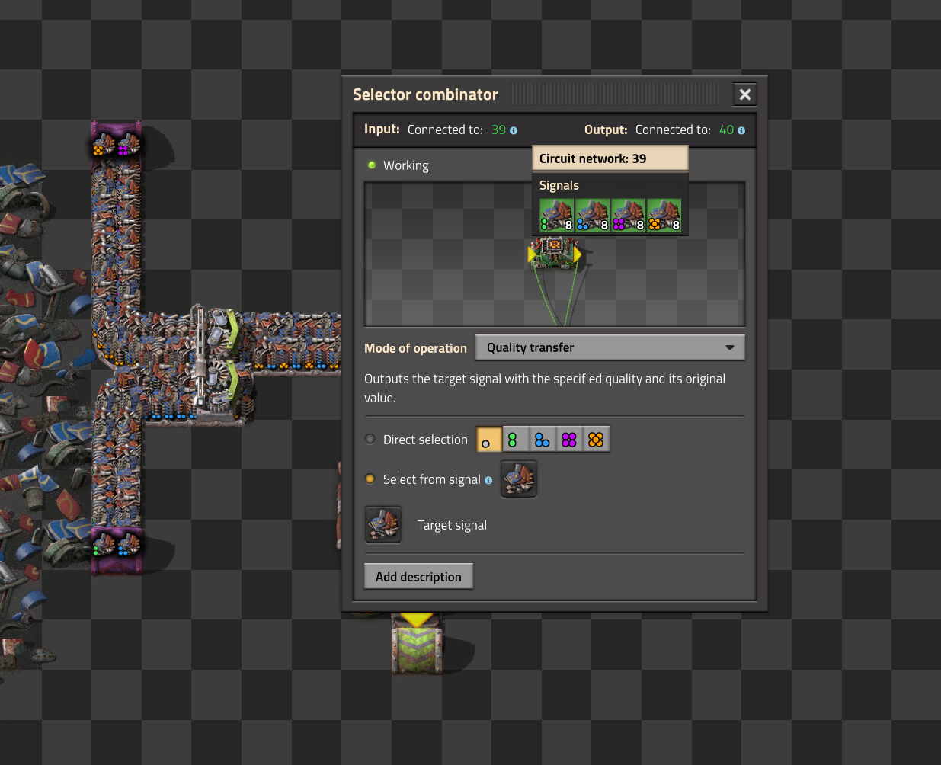Click input network number 39
The image size is (941, 765).
pos(498,130)
